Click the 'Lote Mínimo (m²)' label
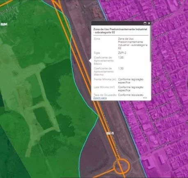Viewport: 188px width, 178px height. tap(104, 87)
